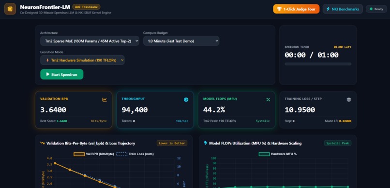Click the bolt icon beside MFU chart title
Viewport: 390px width, 188px height.
tap(206, 143)
